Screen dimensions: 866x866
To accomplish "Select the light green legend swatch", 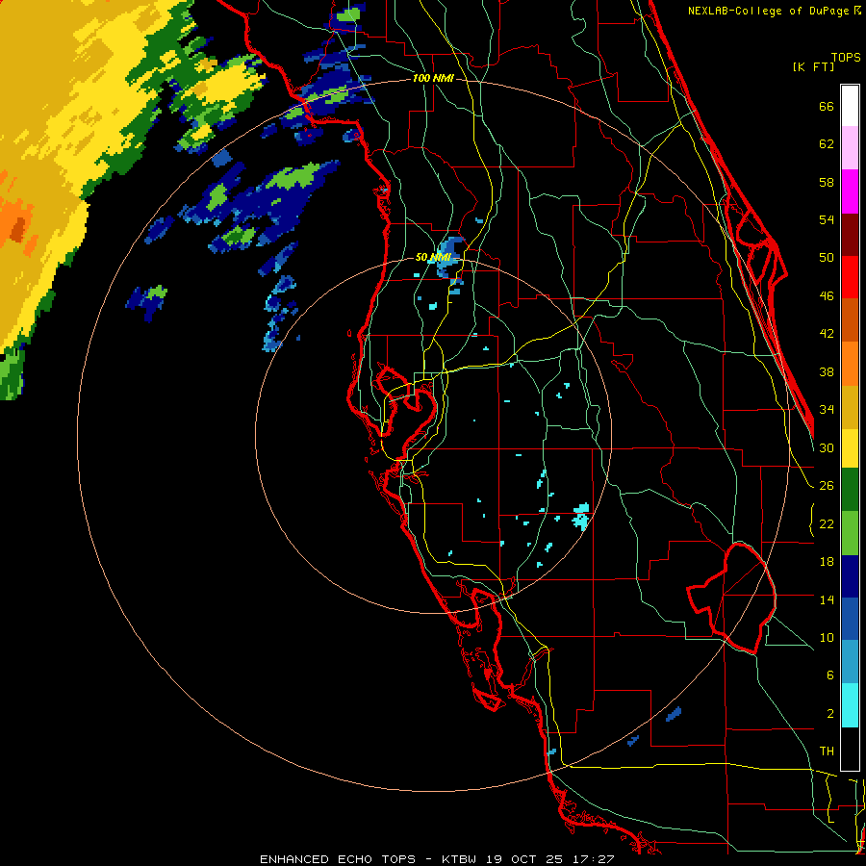I will [x=850, y=533].
